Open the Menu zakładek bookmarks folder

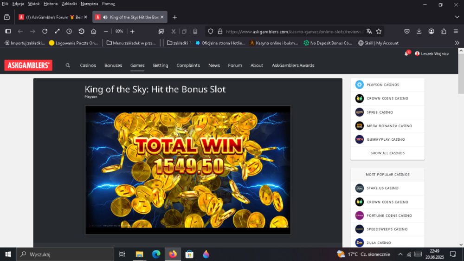click(131, 43)
